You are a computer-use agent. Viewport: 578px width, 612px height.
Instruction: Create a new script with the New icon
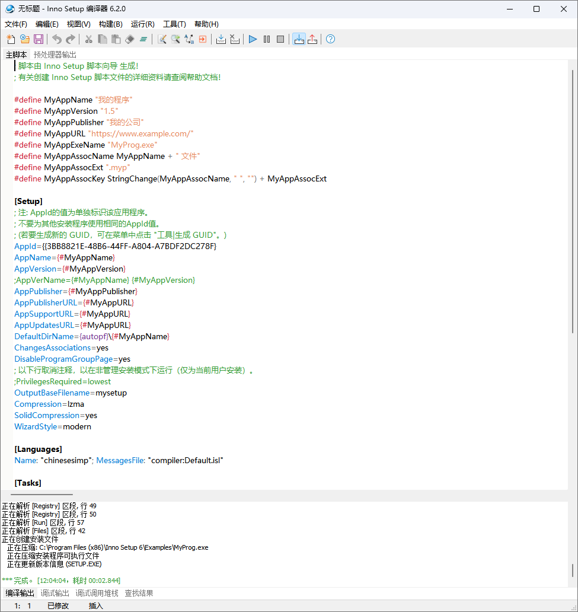(x=11, y=39)
